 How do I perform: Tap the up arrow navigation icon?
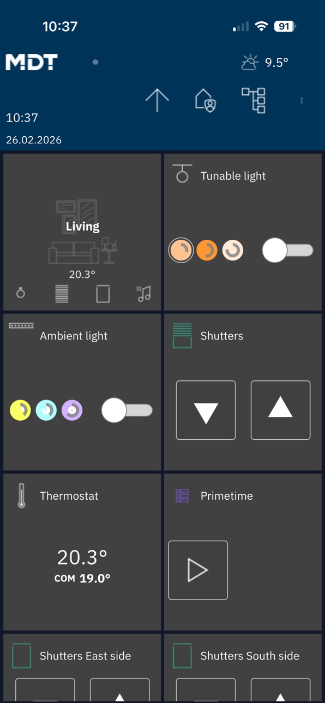click(157, 100)
